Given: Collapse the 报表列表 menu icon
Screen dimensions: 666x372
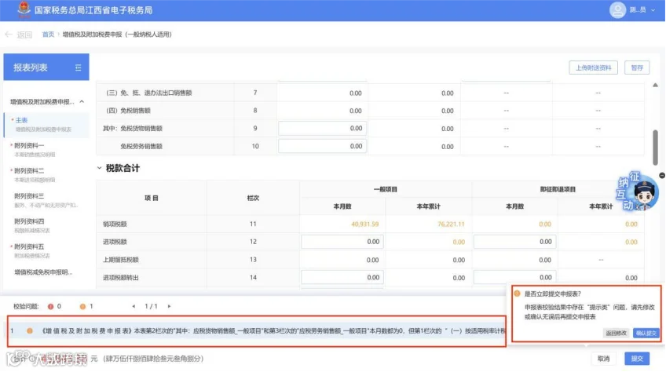Looking at the screenshot, I should point(79,67).
